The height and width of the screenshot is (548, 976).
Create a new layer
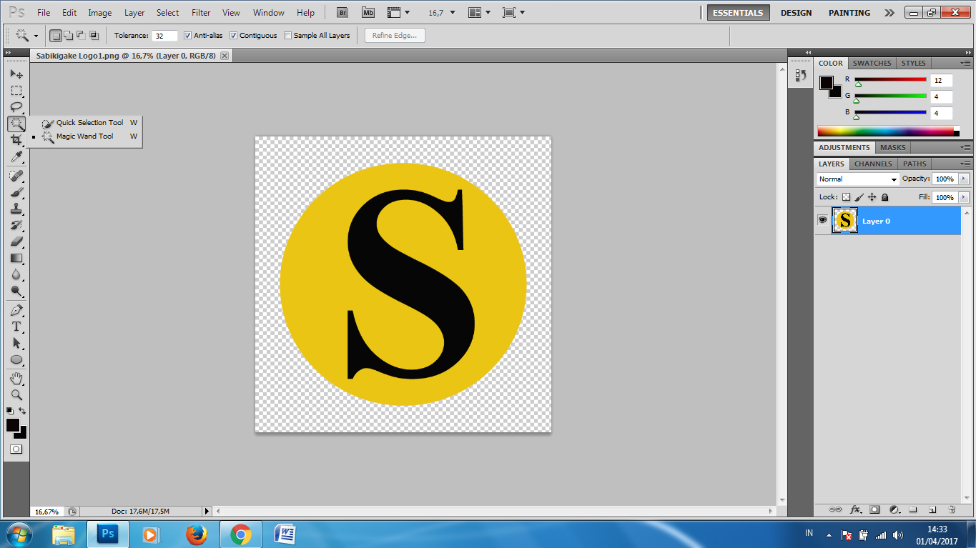932,509
